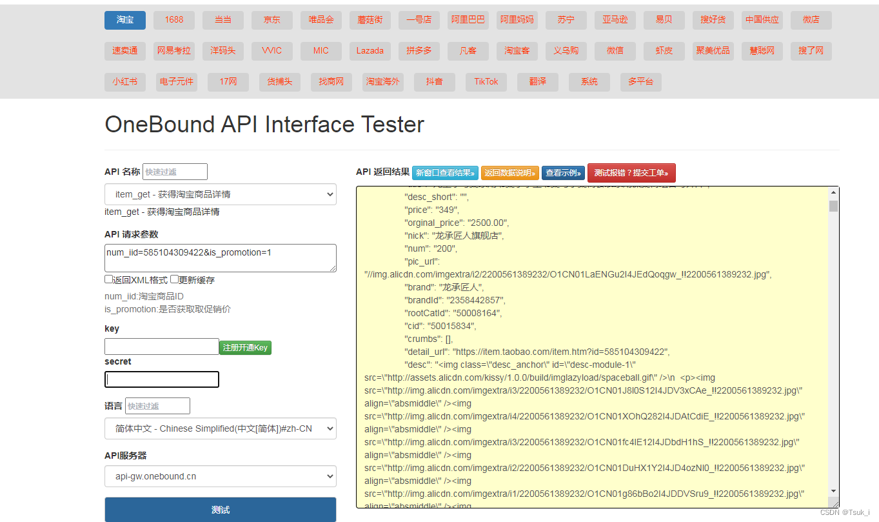View the sample via 查看示例 button
The width and height of the screenshot is (879, 522).
coord(563,173)
